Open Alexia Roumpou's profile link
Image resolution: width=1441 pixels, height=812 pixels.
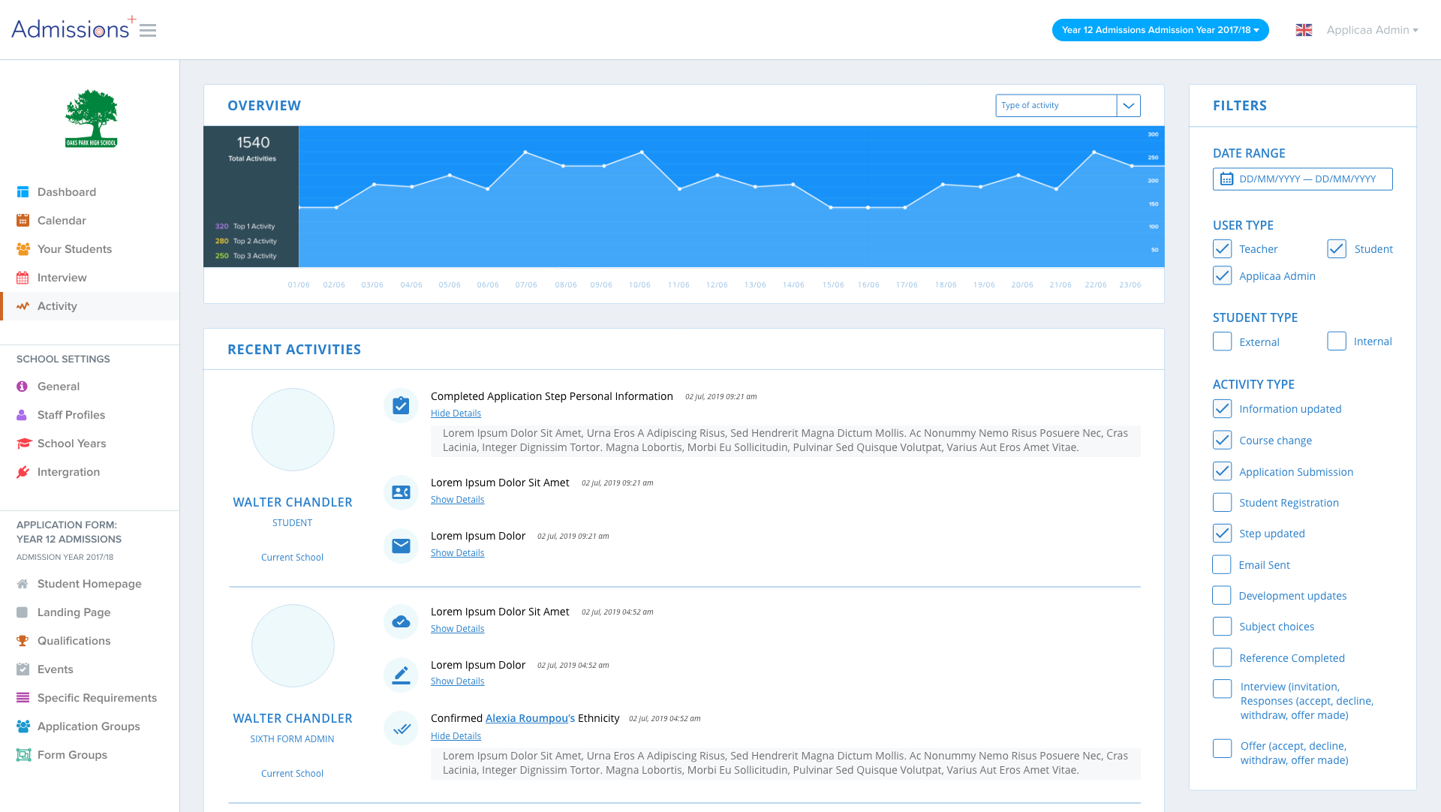530,718
